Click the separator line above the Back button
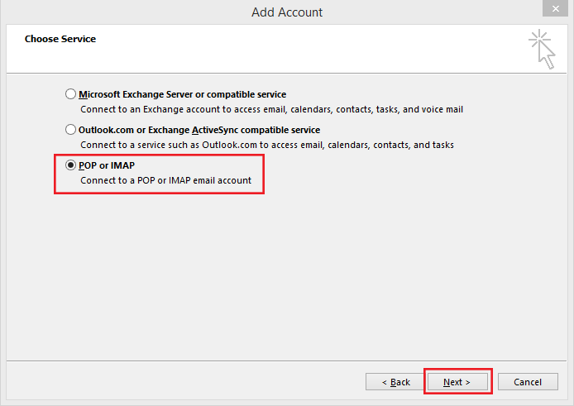Image resolution: width=574 pixels, height=406 pixels. tap(287, 361)
